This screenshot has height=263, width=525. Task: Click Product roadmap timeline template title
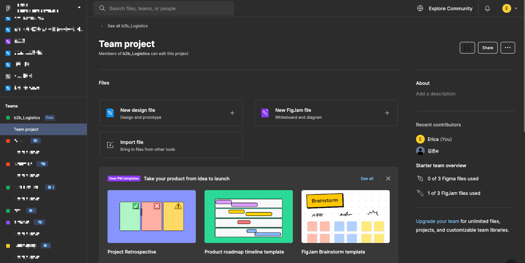[244, 252]
